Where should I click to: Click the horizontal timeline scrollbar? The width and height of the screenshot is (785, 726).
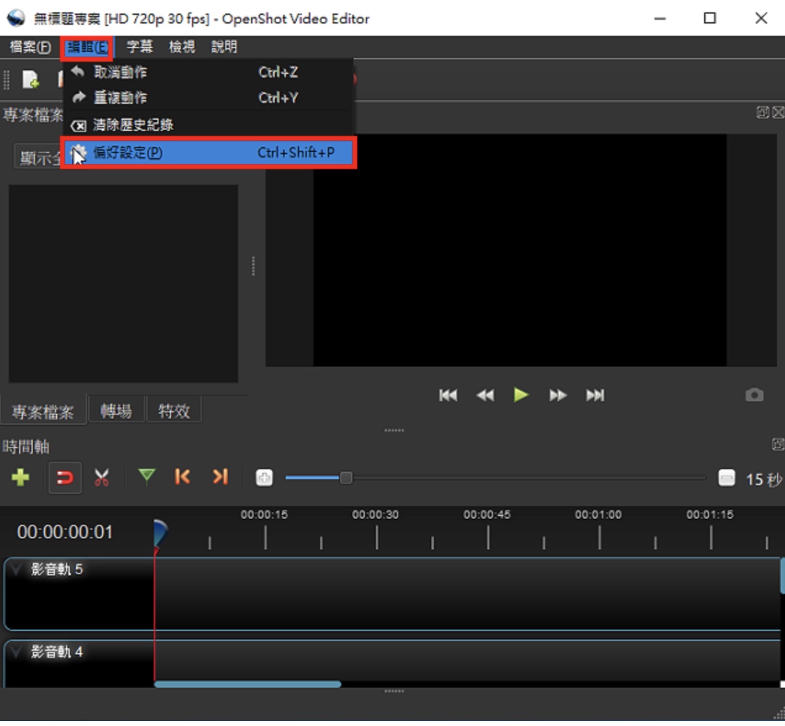click(247, 684)
